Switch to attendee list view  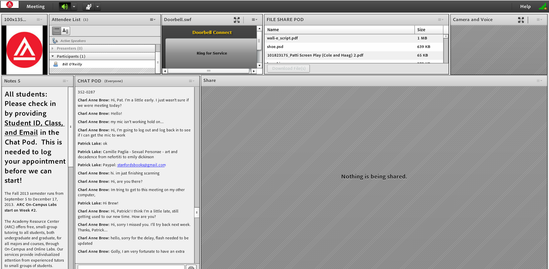click(57, 31)
